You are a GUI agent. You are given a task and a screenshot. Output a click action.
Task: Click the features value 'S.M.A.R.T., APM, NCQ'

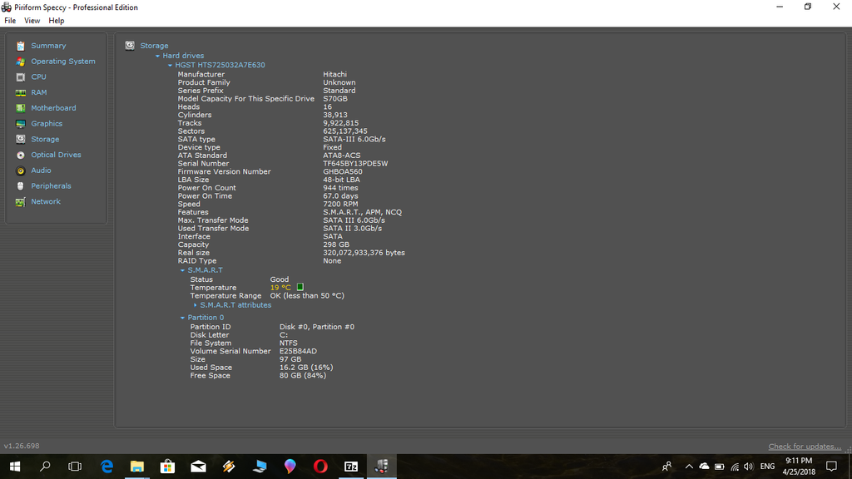(x=363, y=212)
